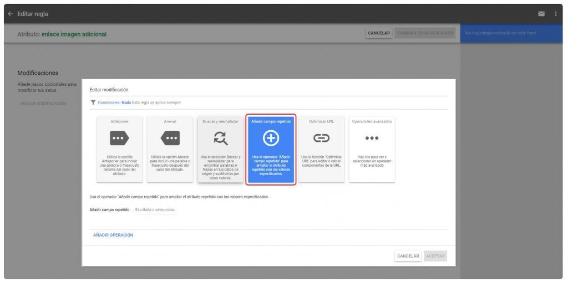Click the Anteponer tag icon
This screenshot has width=568, height=282.
(x=120, y=138)
